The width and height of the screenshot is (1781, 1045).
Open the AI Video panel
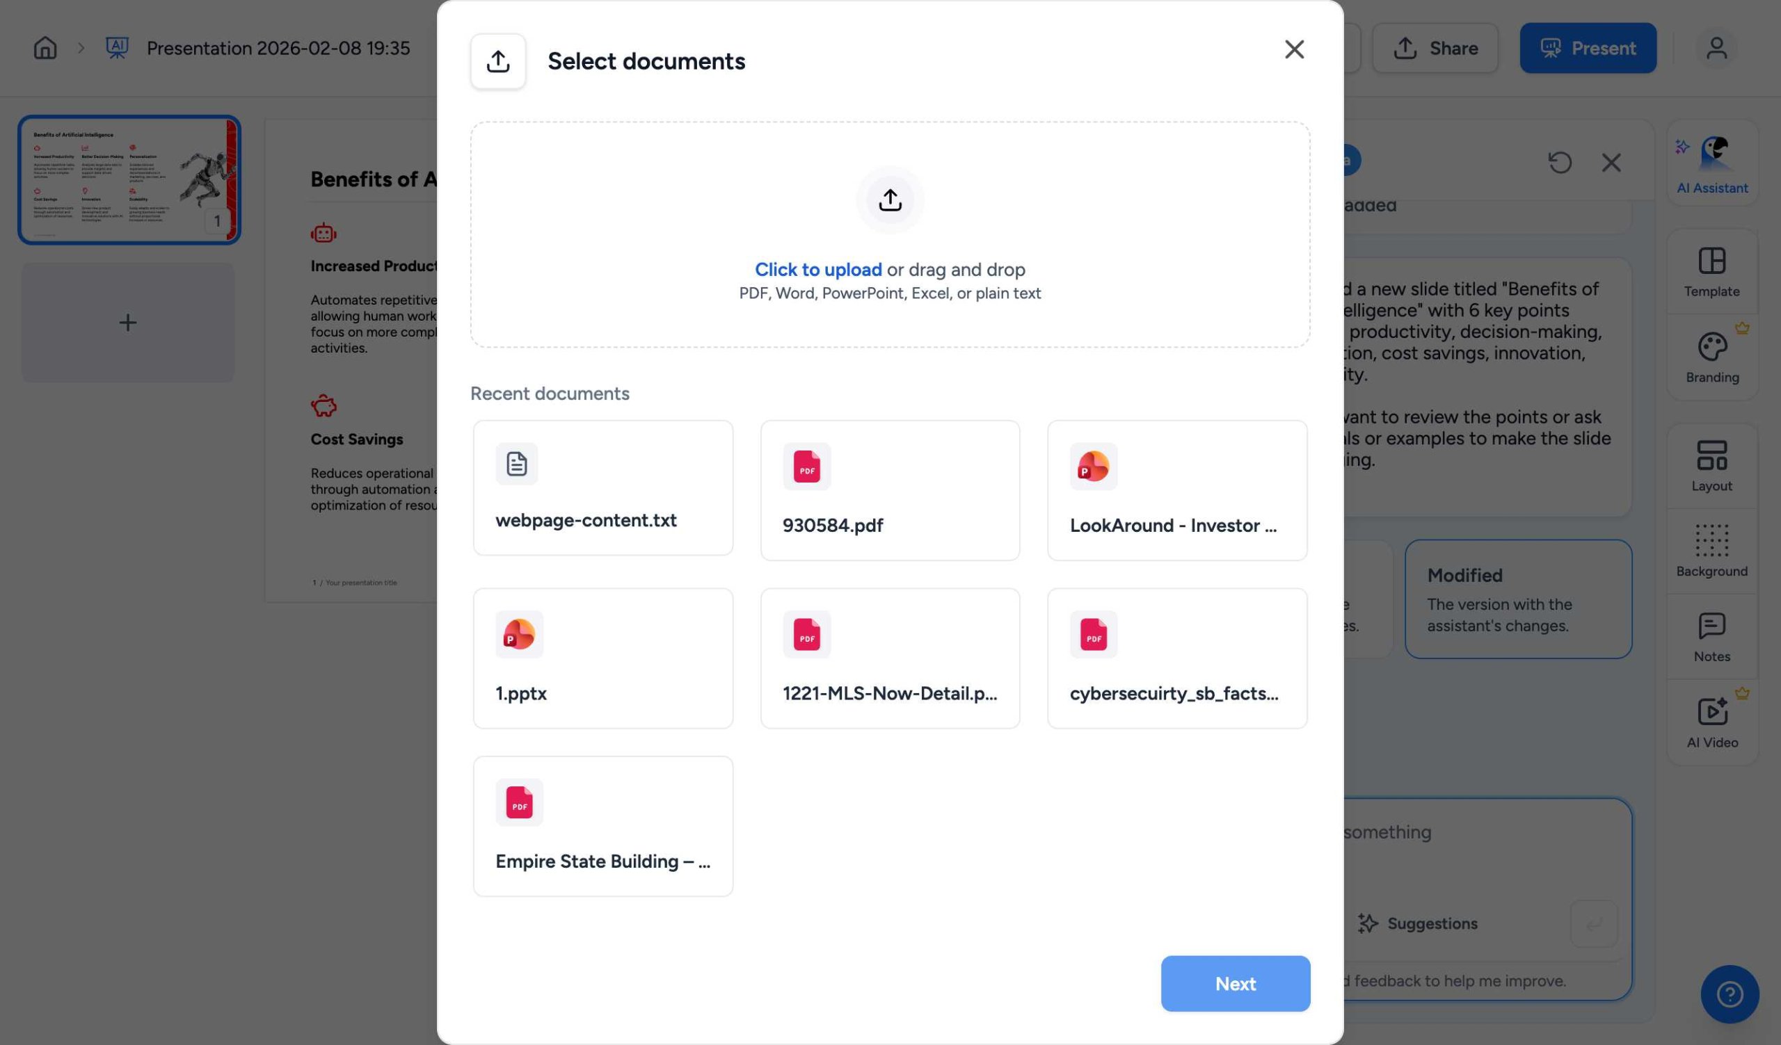coord(1711,720)
